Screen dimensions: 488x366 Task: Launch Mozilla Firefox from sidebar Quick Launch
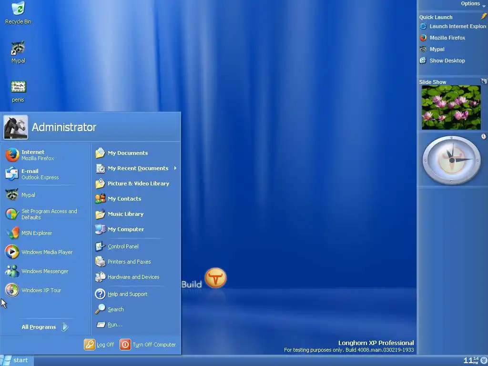click(x=443, y=38)
